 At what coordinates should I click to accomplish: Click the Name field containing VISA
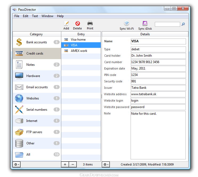tap(158, 41)
